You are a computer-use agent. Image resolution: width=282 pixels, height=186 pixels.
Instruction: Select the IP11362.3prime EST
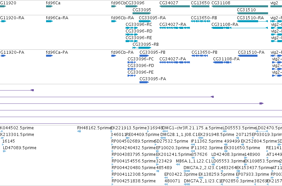pyautogui.click(x=193, y=151)
